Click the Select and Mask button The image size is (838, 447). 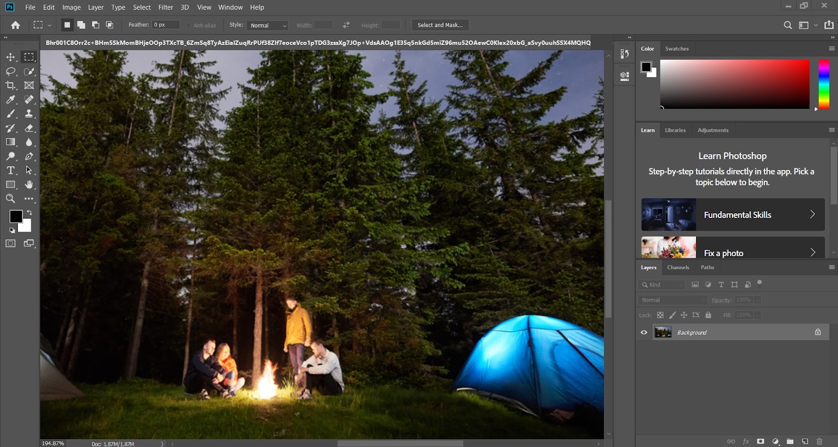point(440,25)
